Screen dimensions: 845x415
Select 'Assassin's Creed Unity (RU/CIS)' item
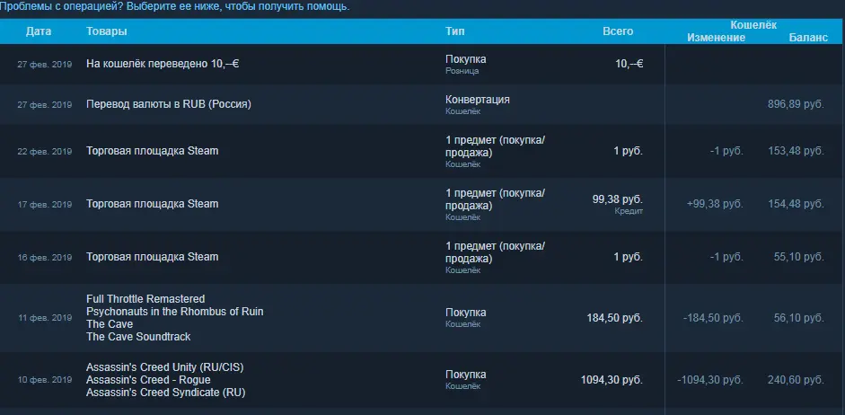pos(165,367)
